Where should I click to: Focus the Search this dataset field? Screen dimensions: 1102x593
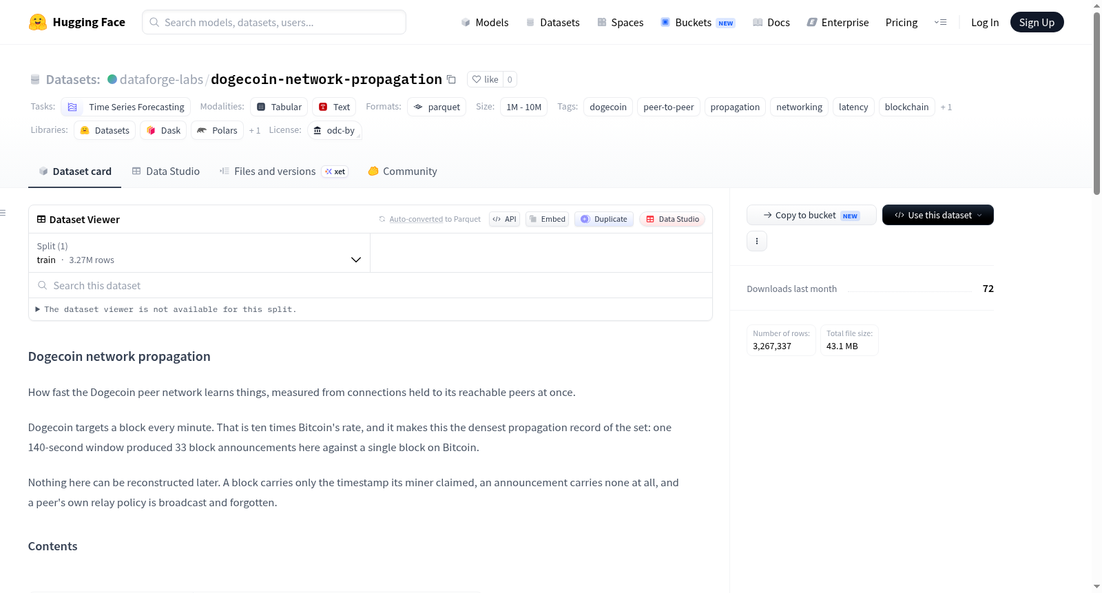[371, 285]
